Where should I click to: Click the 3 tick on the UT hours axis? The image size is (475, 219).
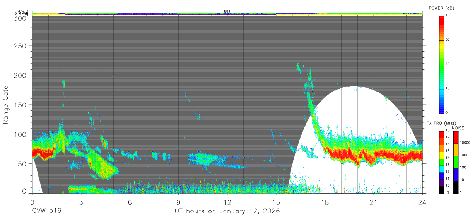[x=81, y=202]
